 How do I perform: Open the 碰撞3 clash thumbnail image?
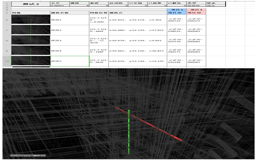pyautogui.click(x=31, y=40)
